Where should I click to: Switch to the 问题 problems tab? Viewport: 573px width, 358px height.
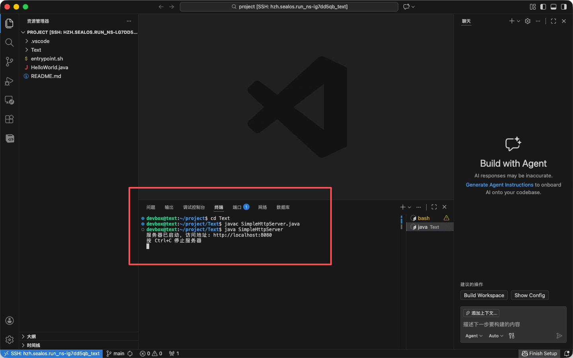(151, 207)
